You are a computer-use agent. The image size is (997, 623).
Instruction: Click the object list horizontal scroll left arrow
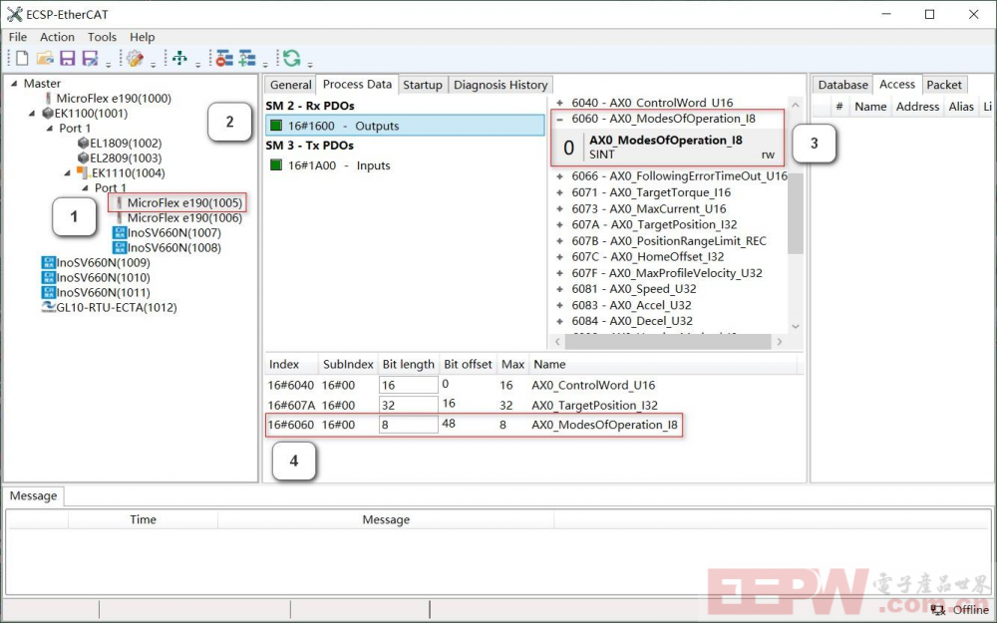pyautogui.click(x=557, y=342)
